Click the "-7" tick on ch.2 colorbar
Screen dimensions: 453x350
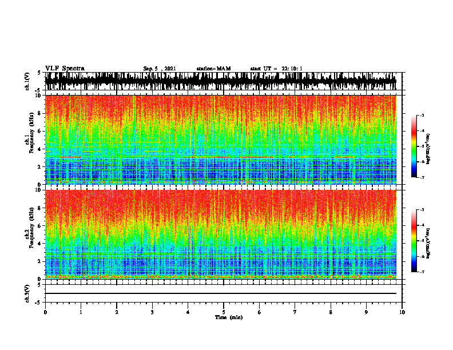point(422,272)
